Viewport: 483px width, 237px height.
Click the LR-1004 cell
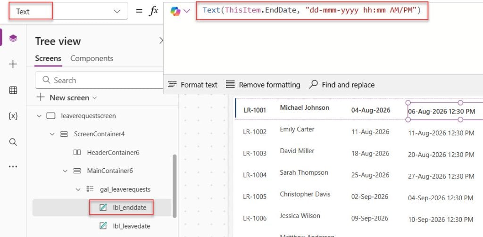coord(255,175)
